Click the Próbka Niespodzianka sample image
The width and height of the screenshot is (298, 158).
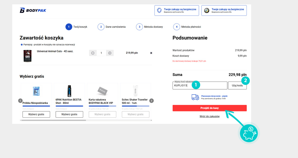(x=36, y=91)
